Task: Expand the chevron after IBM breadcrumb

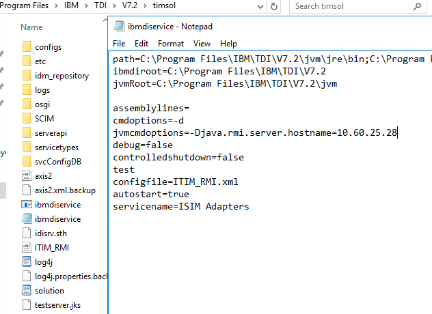Action: click(86, 5)
